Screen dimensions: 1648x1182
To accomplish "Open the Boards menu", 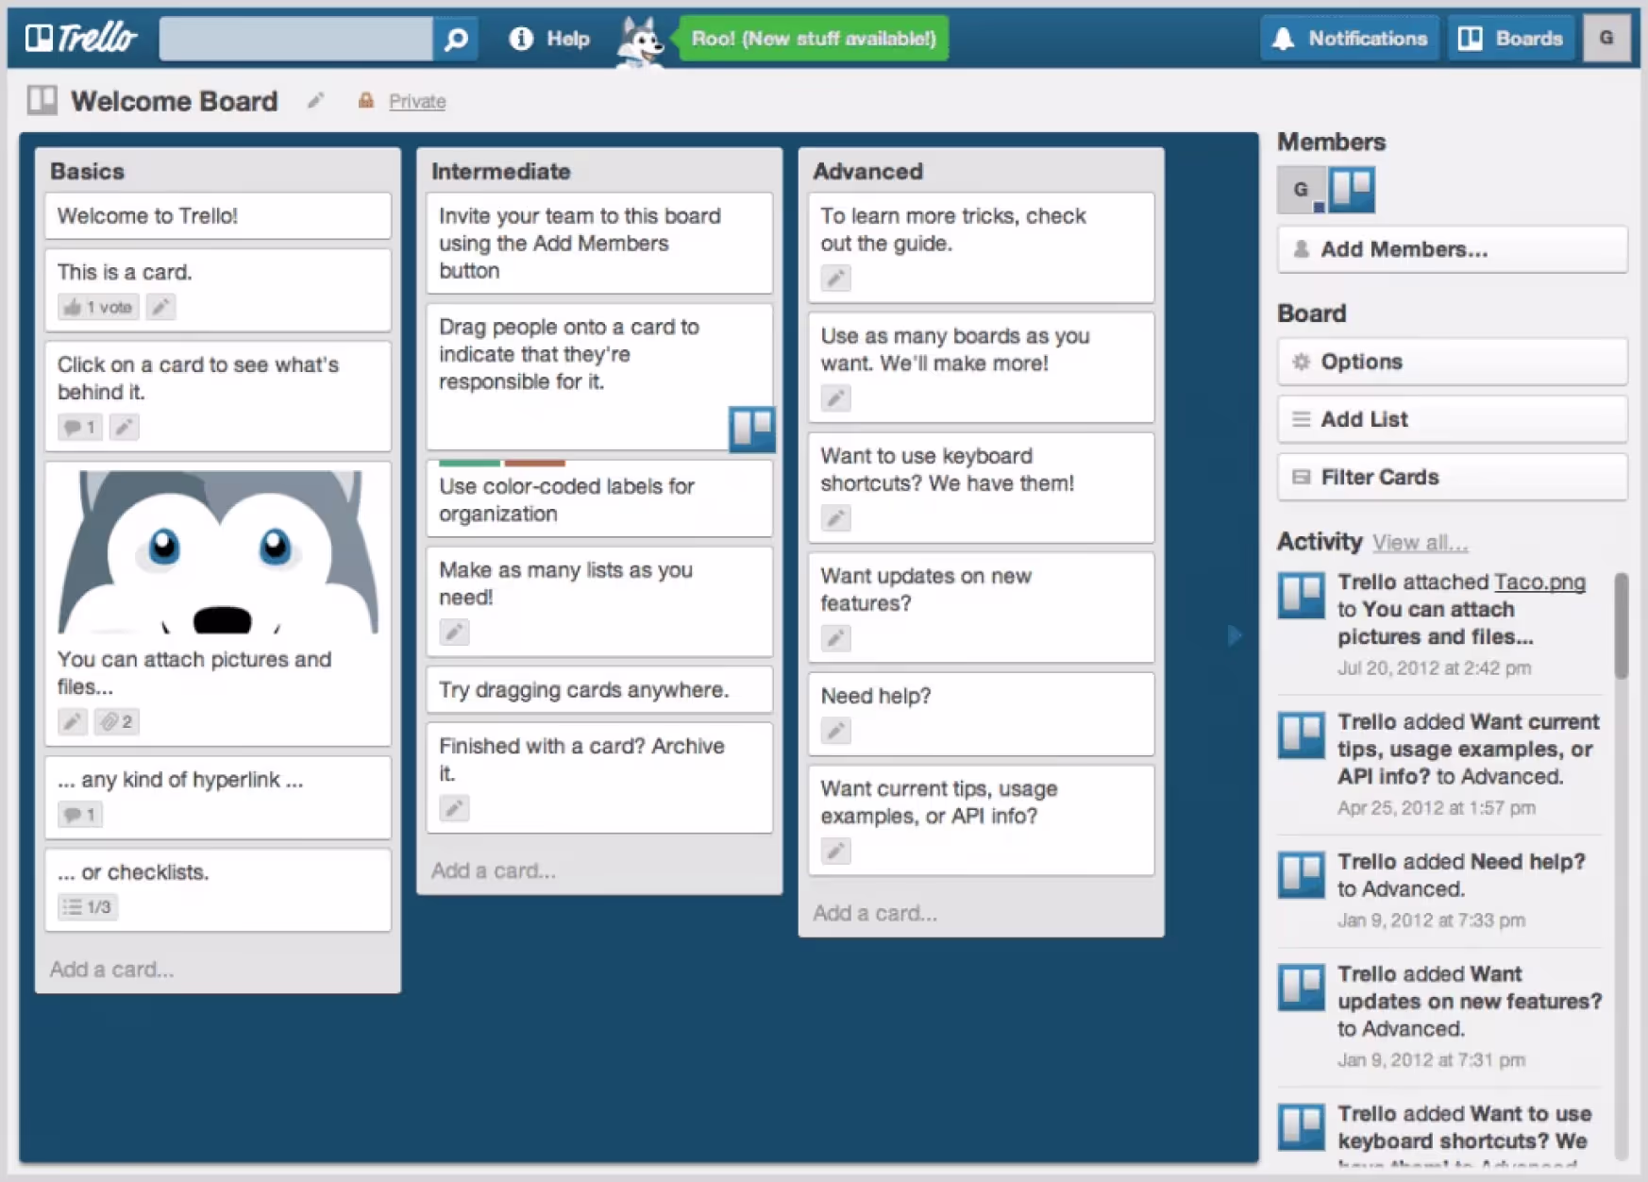I will coord(1509,38).
